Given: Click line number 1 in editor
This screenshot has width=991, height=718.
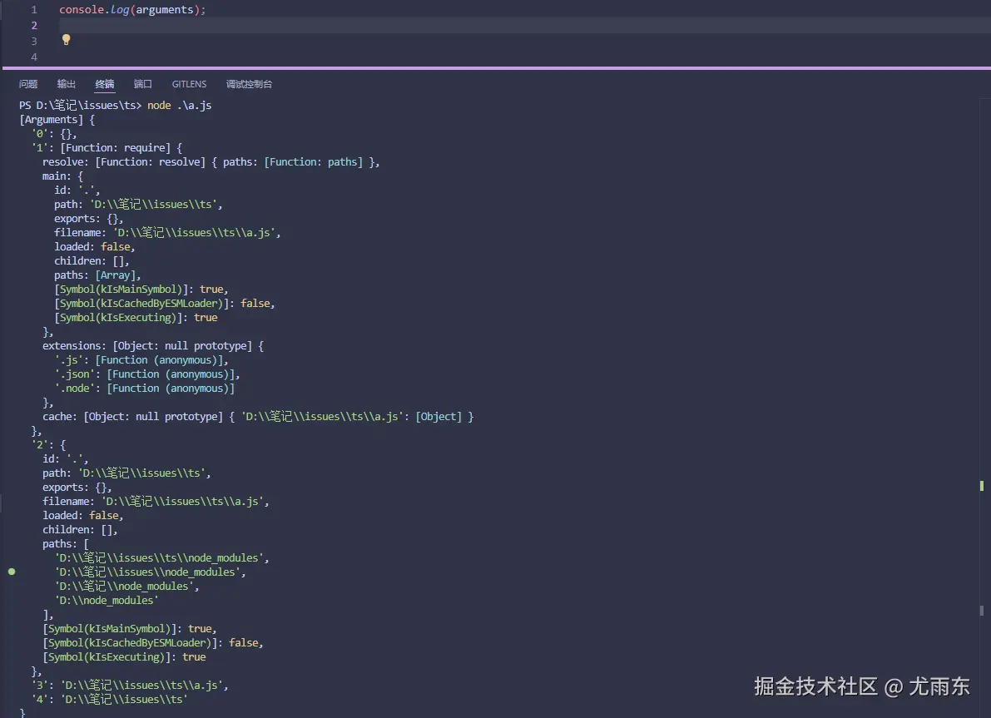Looking at the screenshot, I should click(34, 10).
